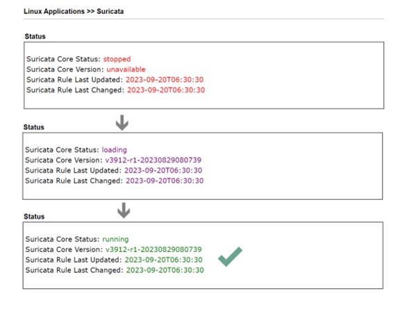Click the purple Rule Last Changed timestamp
This screenshot has height=309, width=400.
(165, 181)
